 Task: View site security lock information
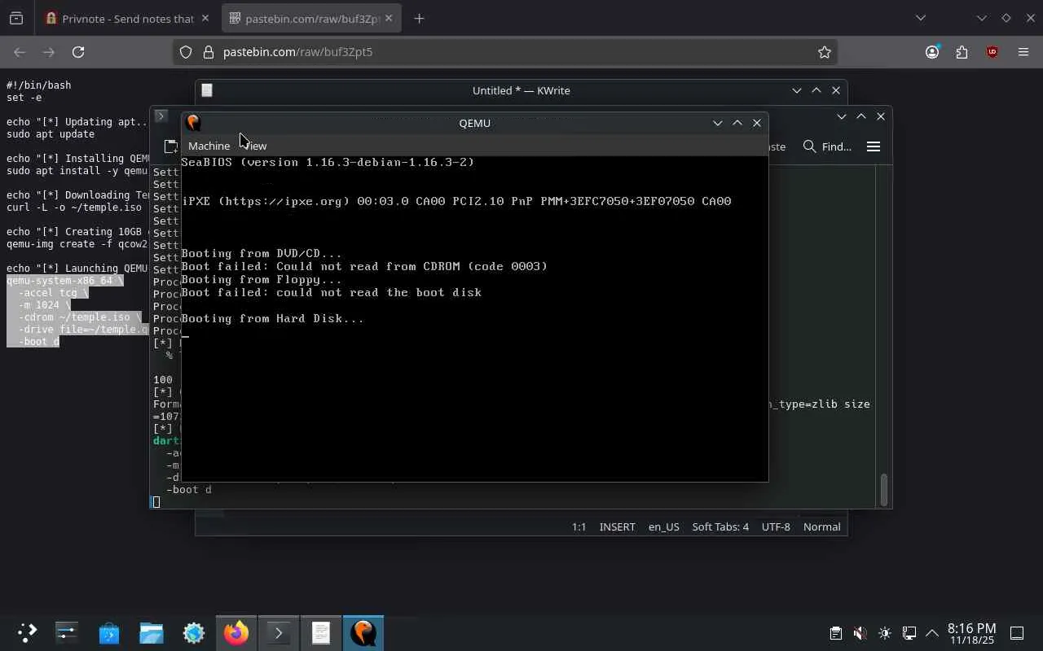[x=208, y=52]
